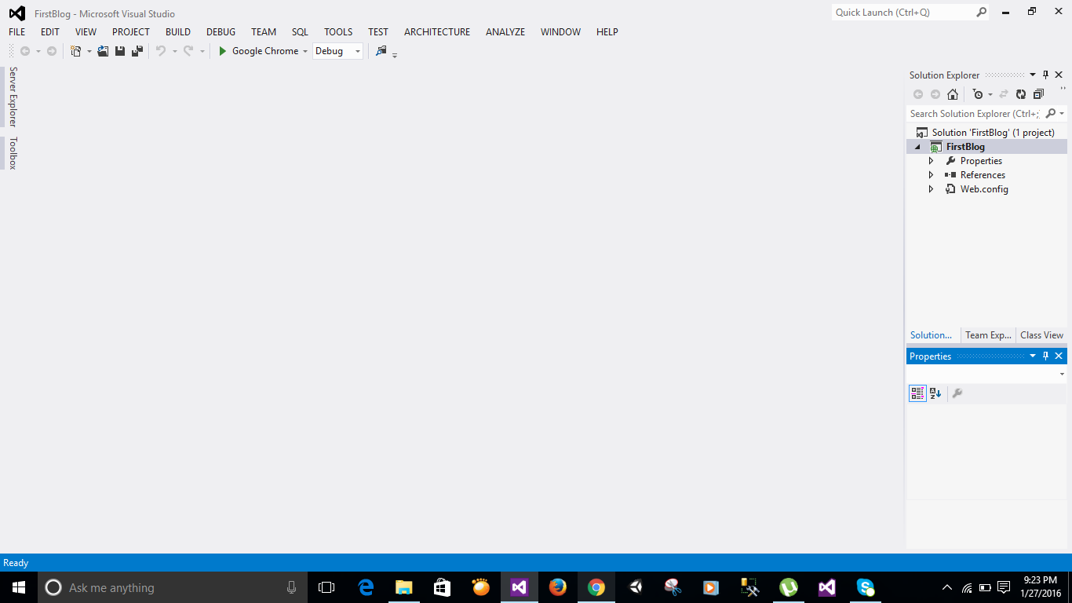
Task: Open the DEBUG menu
Action: 221,32
